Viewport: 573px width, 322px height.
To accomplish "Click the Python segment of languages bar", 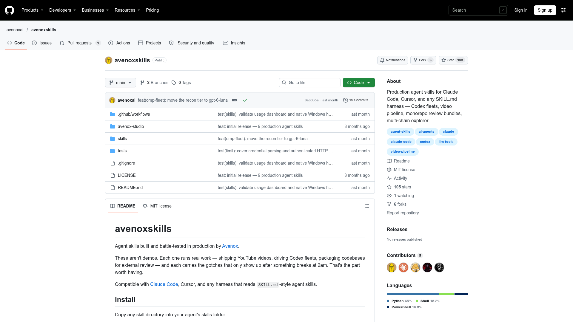I will (413, 294).
